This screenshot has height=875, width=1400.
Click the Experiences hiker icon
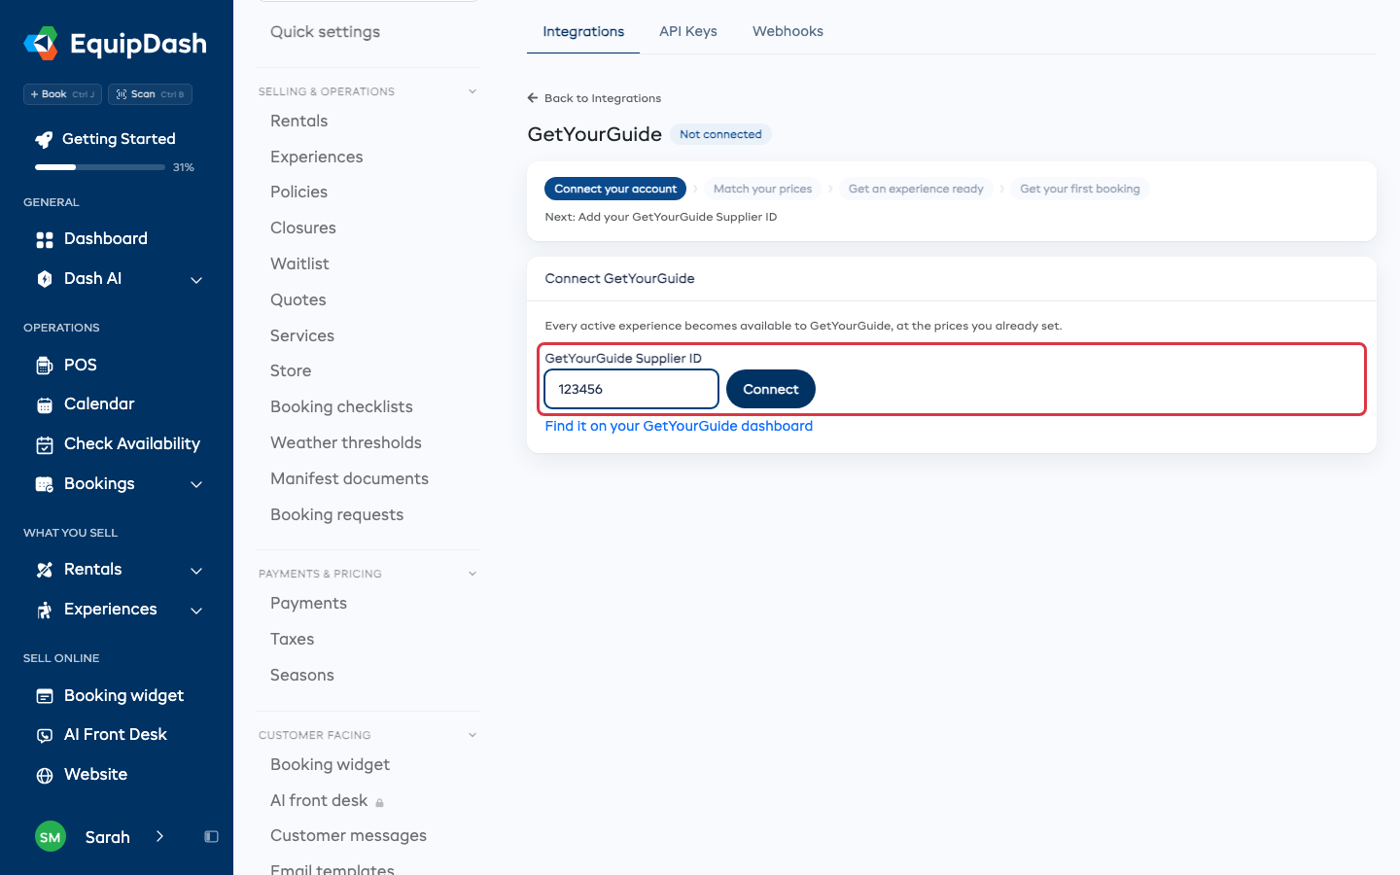pyautogui.click(x=45, y=611)
